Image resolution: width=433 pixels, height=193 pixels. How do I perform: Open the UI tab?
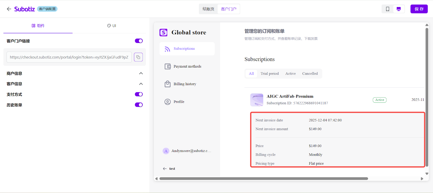pyautogui.click(x=111, y=26)
